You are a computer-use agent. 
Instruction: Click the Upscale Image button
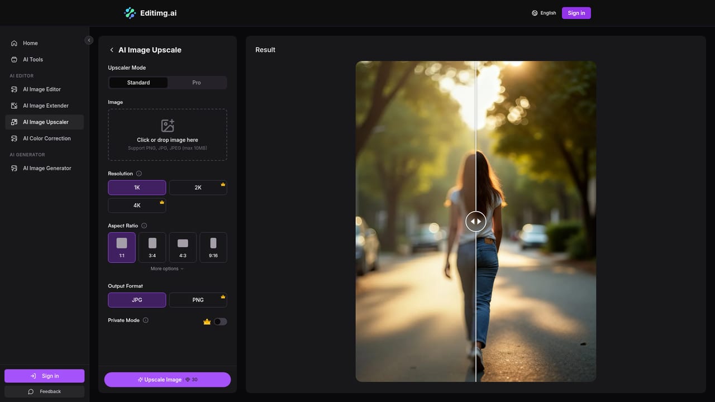coord(168,380)
